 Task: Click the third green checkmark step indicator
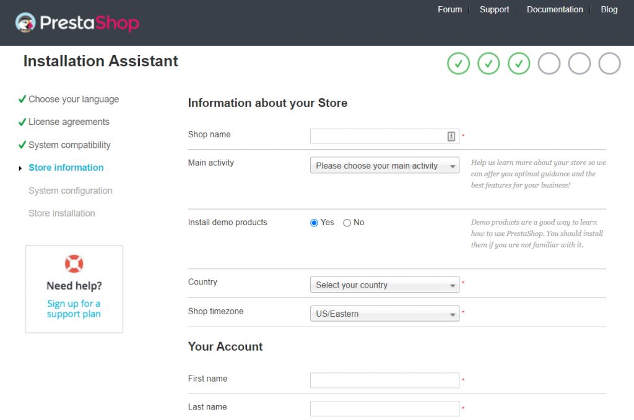(x=519, y=63)
